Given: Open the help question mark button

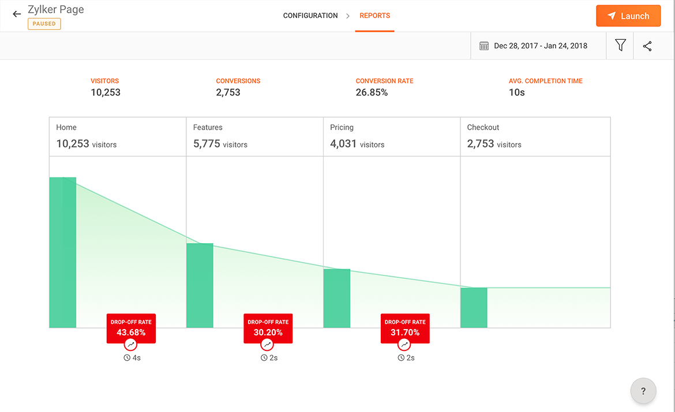Looking at the screenshot, I should 643,391.
